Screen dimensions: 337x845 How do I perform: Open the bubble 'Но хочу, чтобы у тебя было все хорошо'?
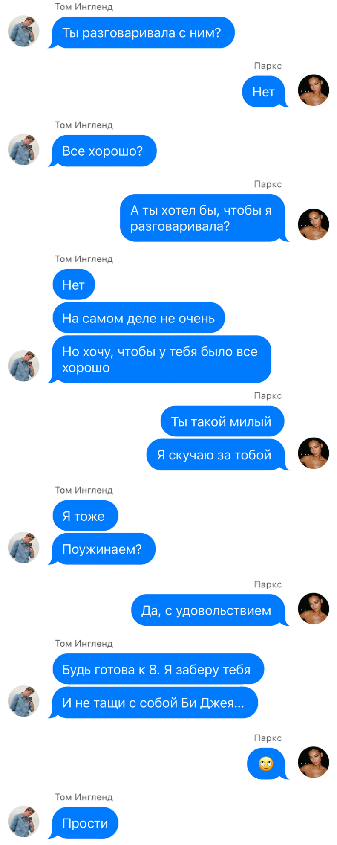161,359
